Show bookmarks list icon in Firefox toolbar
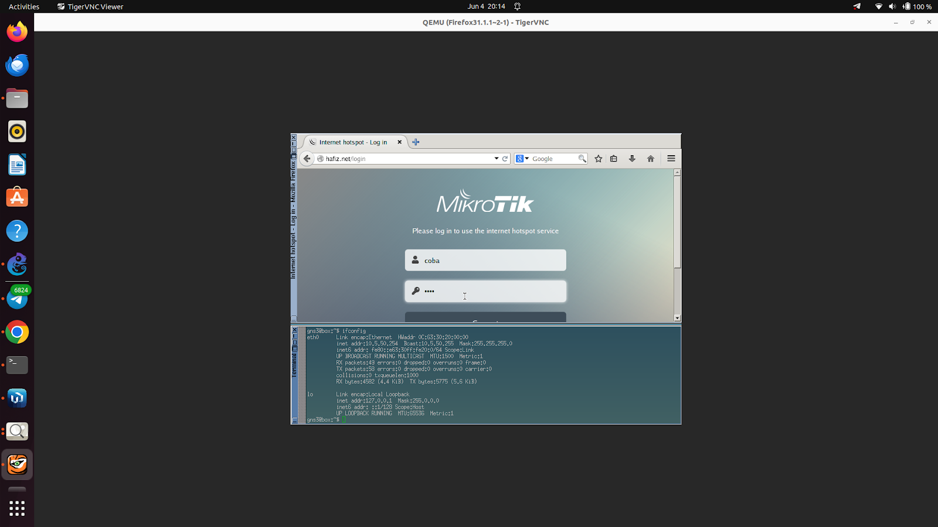 click(614, 159)
